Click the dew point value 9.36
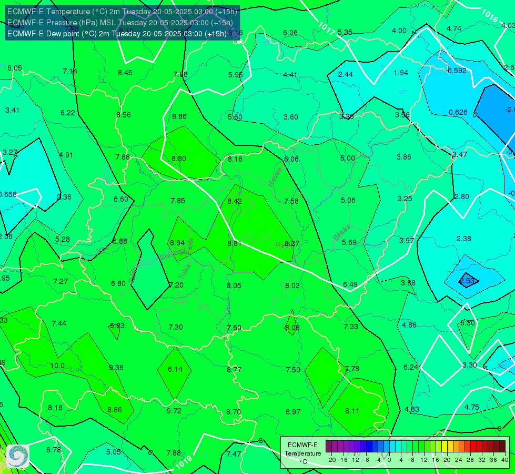Viewport: 515px width, 474px height. pos(116,368)
